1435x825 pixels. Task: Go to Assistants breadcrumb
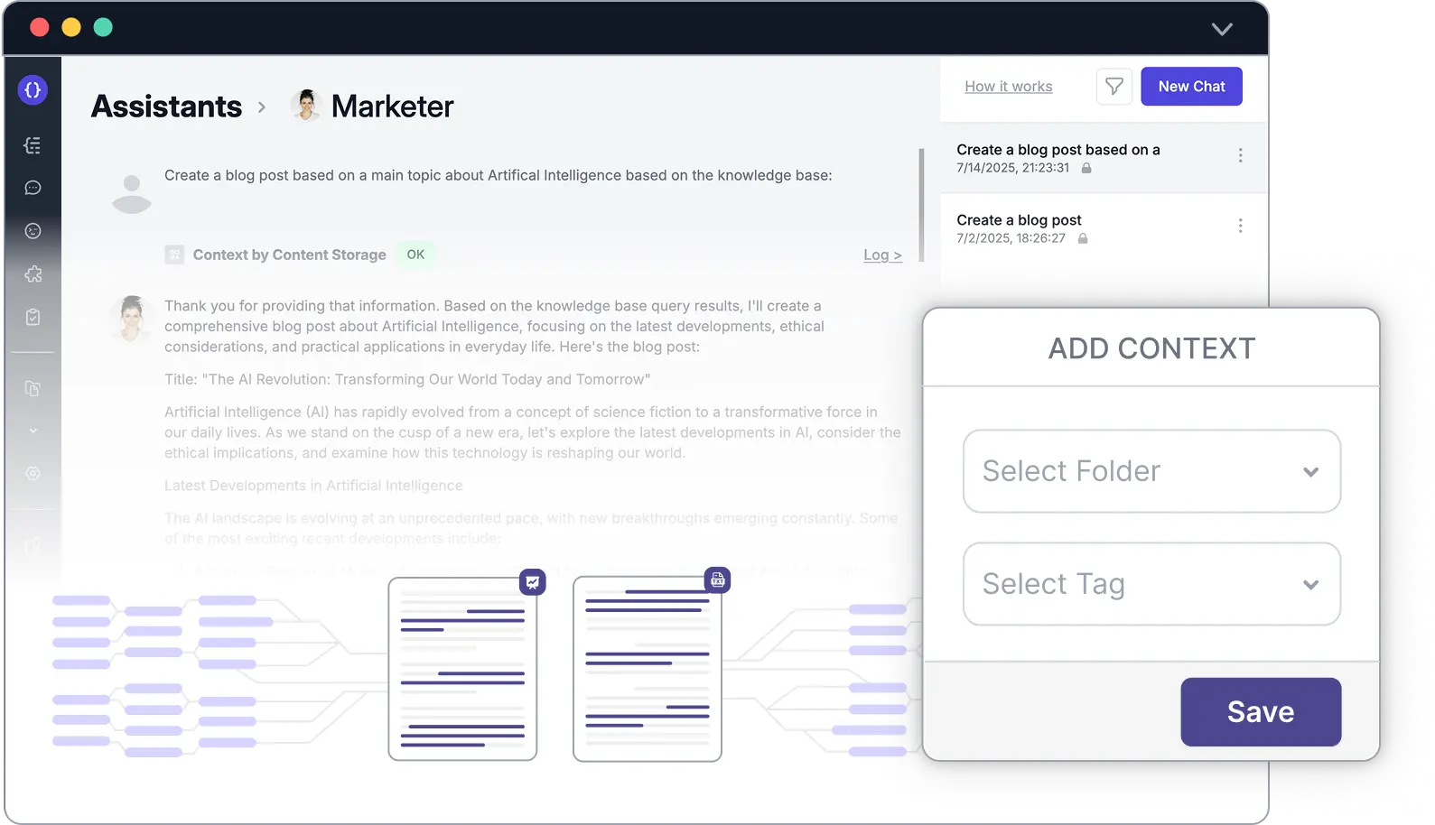166,107
